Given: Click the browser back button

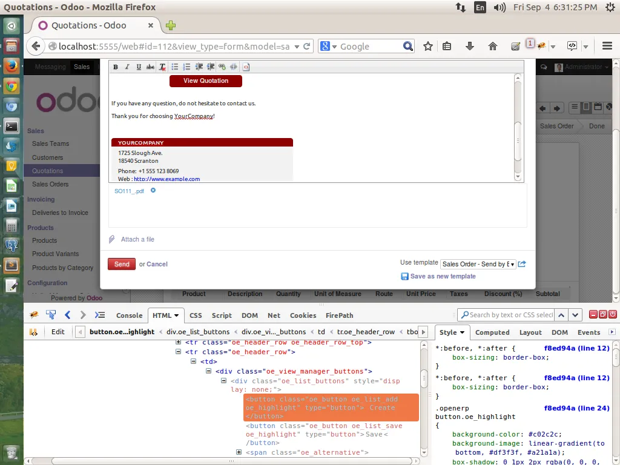Looking at the screenshot, I should 36,46.
